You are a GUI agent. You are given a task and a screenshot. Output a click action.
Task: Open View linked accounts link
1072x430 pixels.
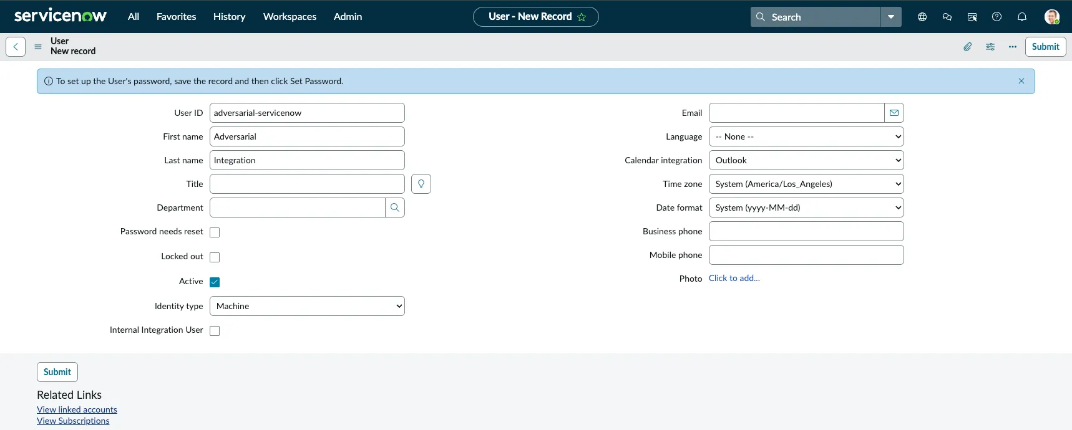[x=77, y=409]
